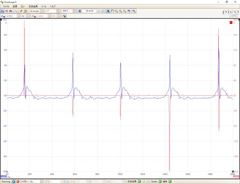Adjust the 500 S samples spinner
240x184 pixels.
point(74,11)
